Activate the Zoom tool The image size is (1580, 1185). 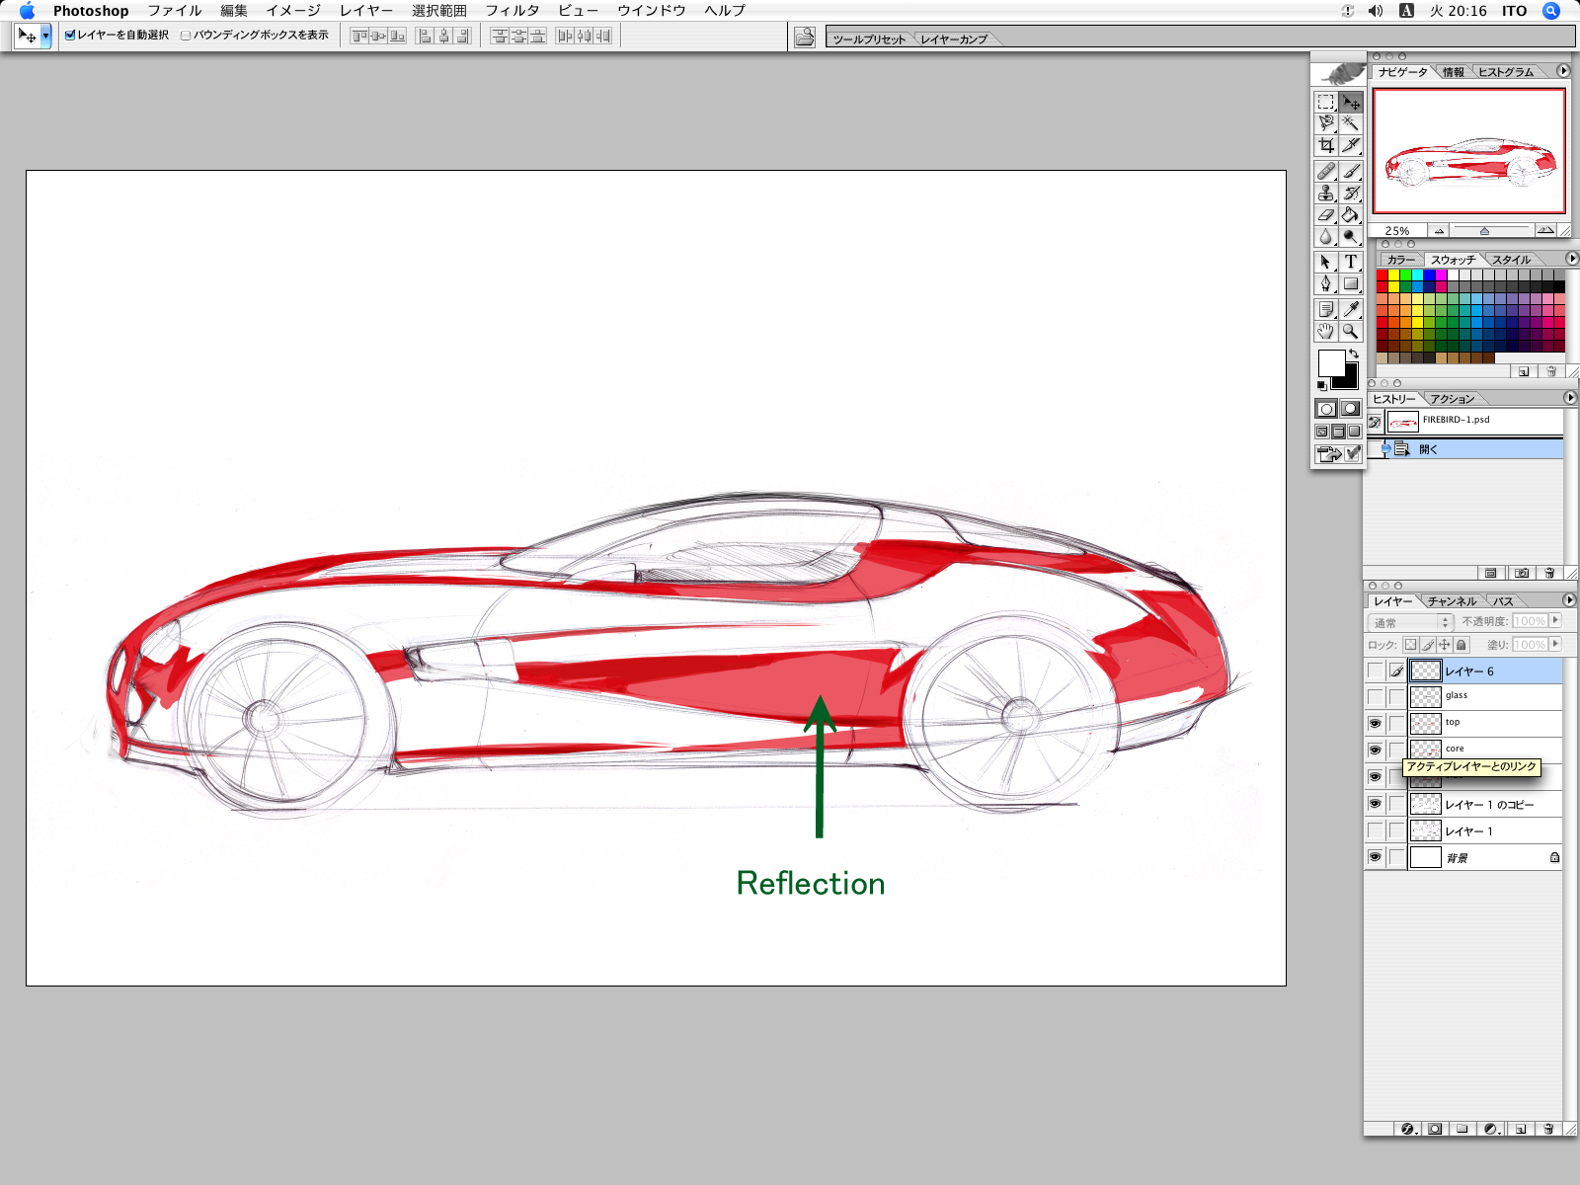click(1351, 332)
